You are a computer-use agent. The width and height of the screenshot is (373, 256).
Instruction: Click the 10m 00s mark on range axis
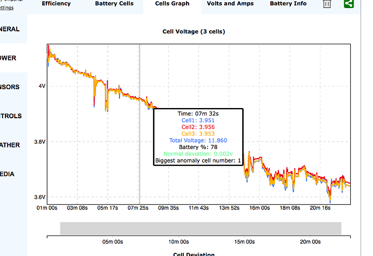[177, 242]
